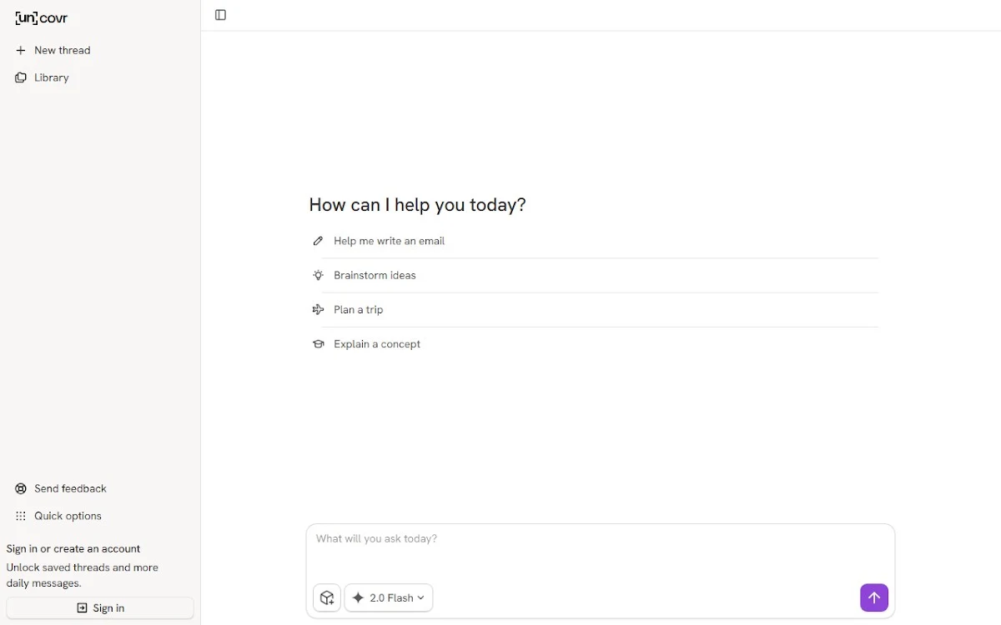Click the cube tools icon button
1001x625 pixels.
pos(327,597)
